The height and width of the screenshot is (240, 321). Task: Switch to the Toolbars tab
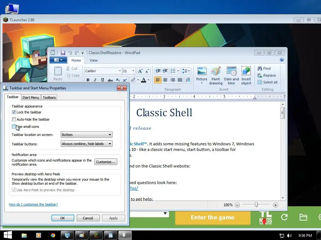(x=49, y=97)
